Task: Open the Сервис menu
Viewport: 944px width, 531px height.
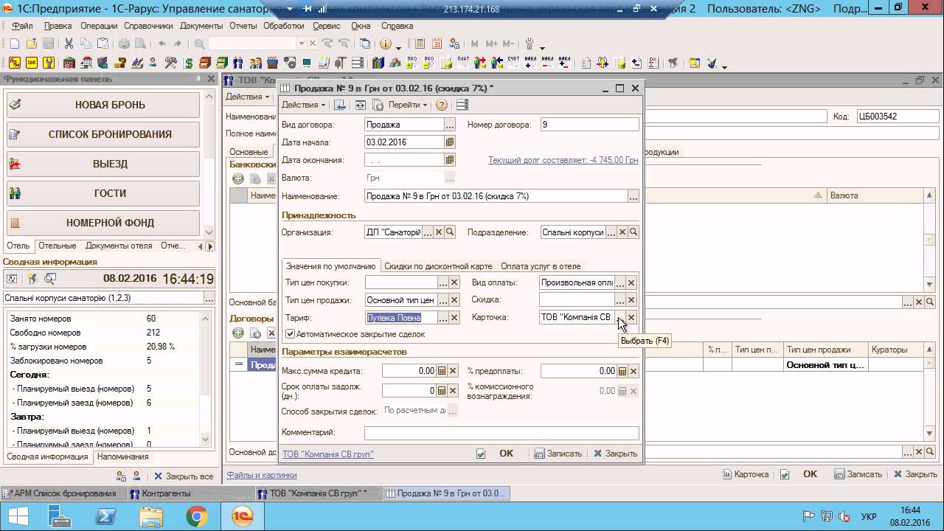Action: (326, 25)
